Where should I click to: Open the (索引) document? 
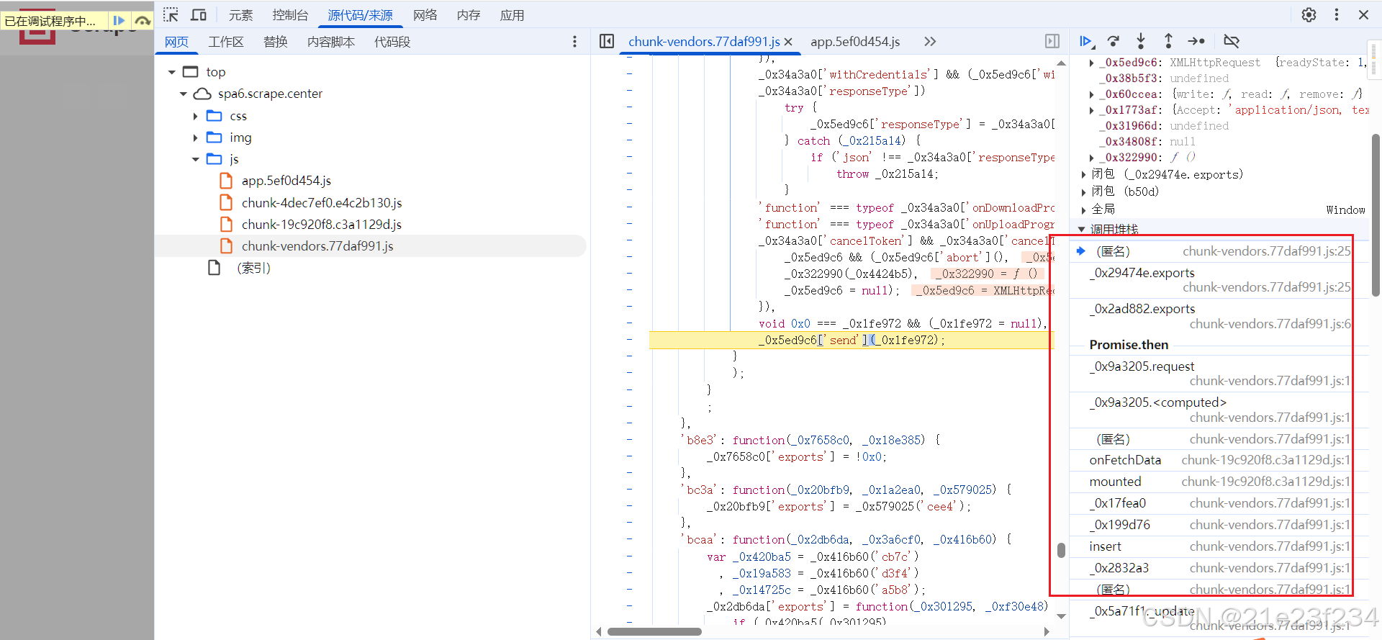(x=253, y=268)
